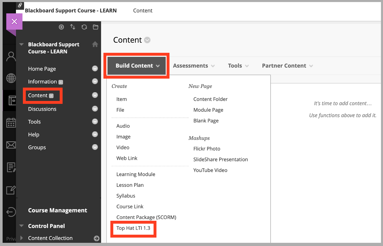Expand the Home Page item options chevron
The height and width of the screenshot is (246, 383).
(x=95, y=69)
